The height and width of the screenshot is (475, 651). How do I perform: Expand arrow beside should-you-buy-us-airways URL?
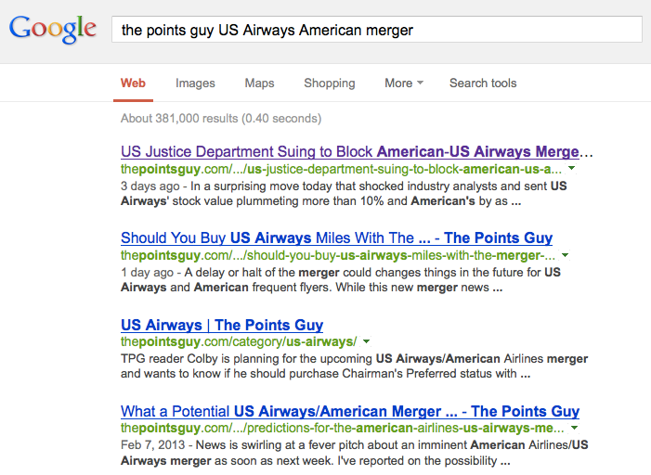(x=565, y=255)
